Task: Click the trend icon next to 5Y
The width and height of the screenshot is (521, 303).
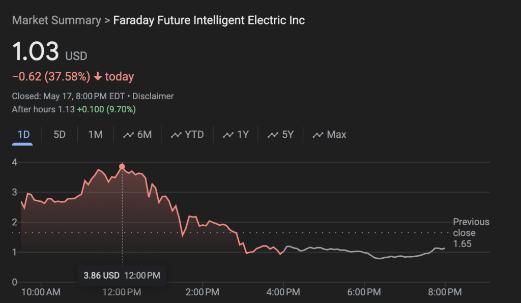Action: tap(273, 135)
